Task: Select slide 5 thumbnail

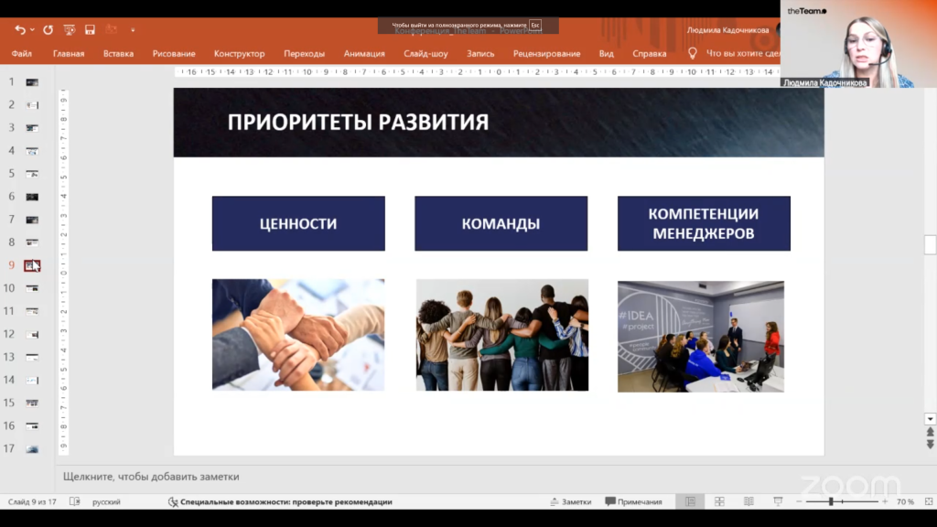Action: [32, 174]
